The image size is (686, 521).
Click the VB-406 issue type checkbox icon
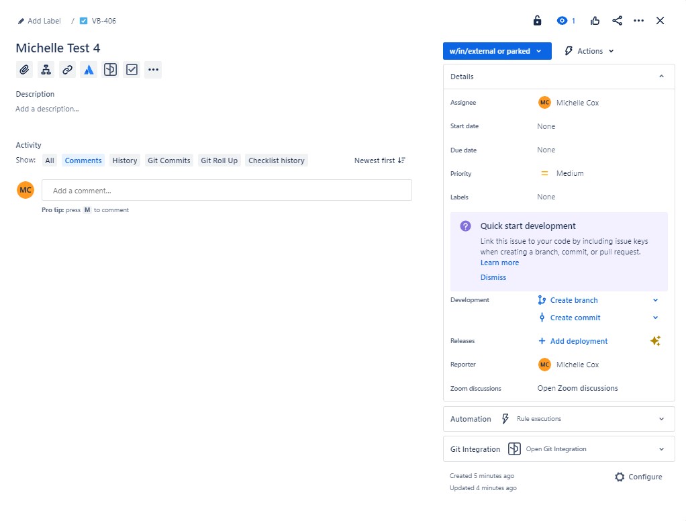coord(83,21)
